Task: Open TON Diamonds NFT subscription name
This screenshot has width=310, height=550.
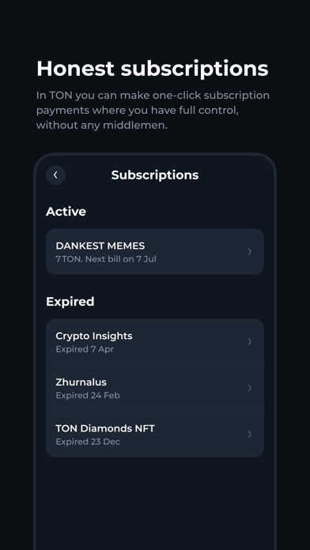Action: pyautogui.click(x=105, y=428)
